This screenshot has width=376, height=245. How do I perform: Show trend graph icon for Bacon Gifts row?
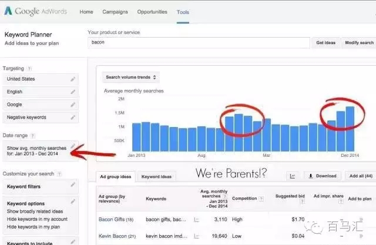click(197, 220)
